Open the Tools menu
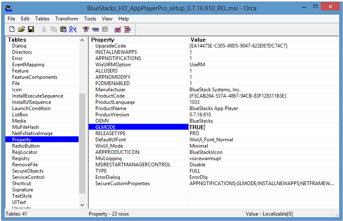 (90, 19)
